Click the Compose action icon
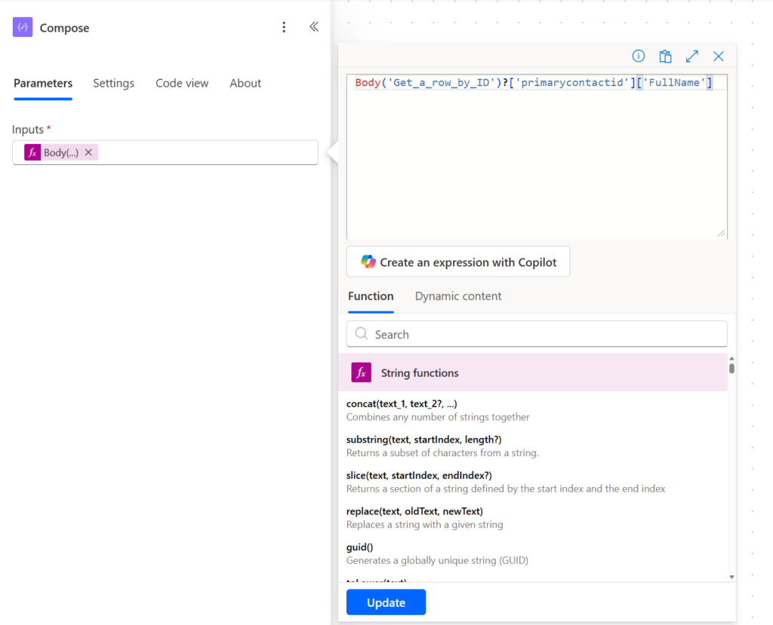This screenshot has width=773, height=625. point(23,28)
